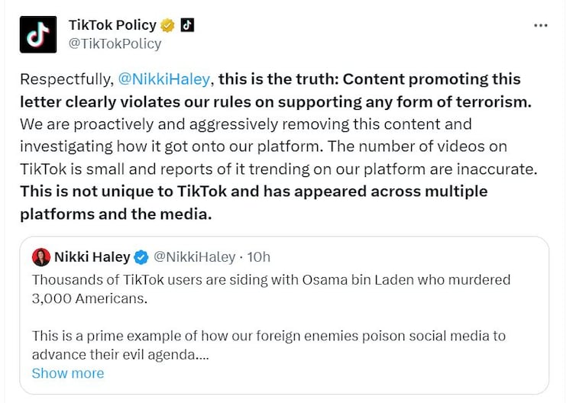Open the three-dot more options menu
Image resolution: width=573 pixels, height=403 pixels.
tap(541, 25)
